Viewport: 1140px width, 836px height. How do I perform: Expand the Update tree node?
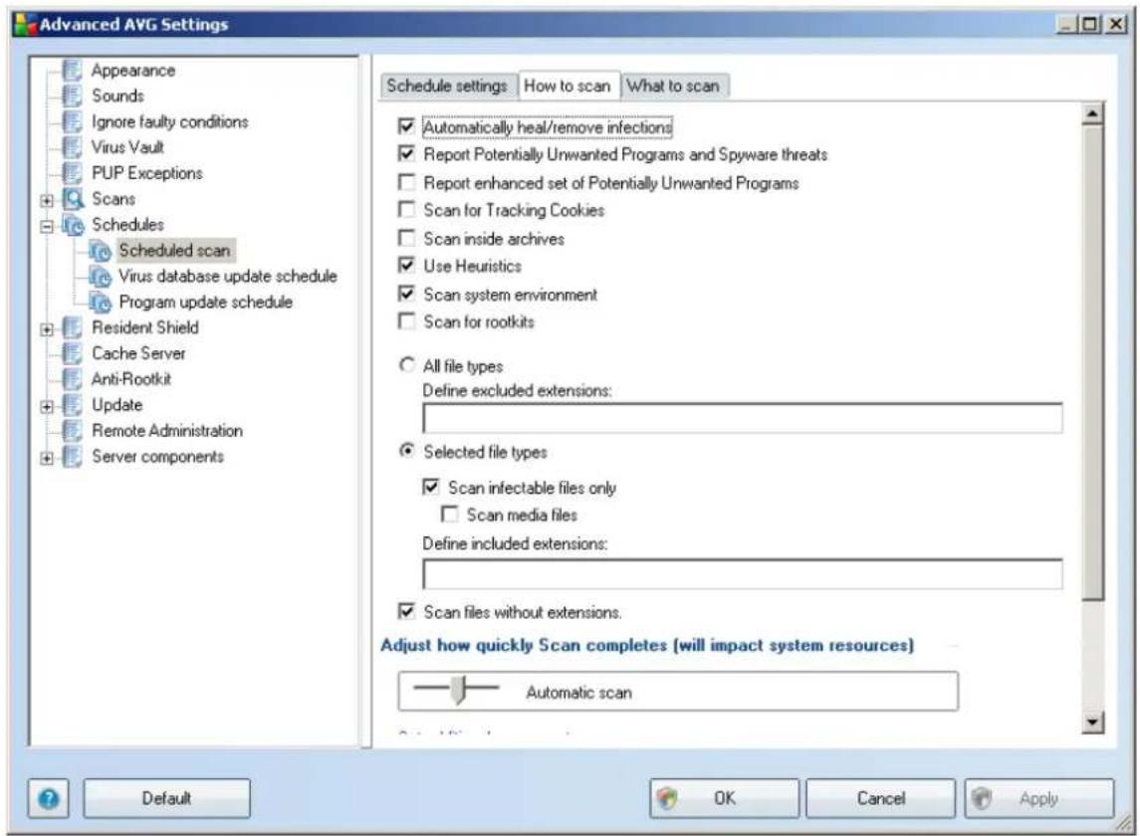coord(47,407)
